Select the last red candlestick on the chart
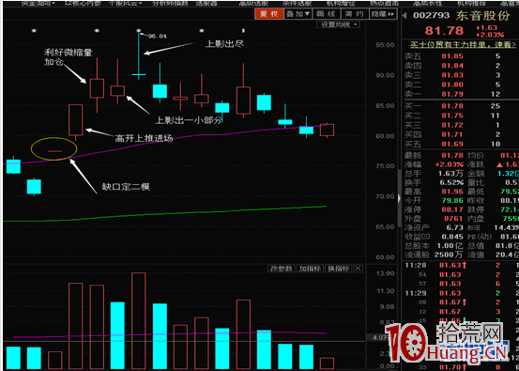 327,130
